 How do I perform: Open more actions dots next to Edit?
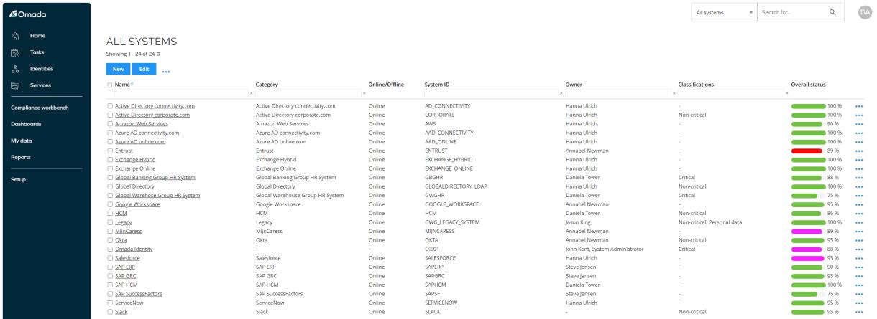(166, 70)
